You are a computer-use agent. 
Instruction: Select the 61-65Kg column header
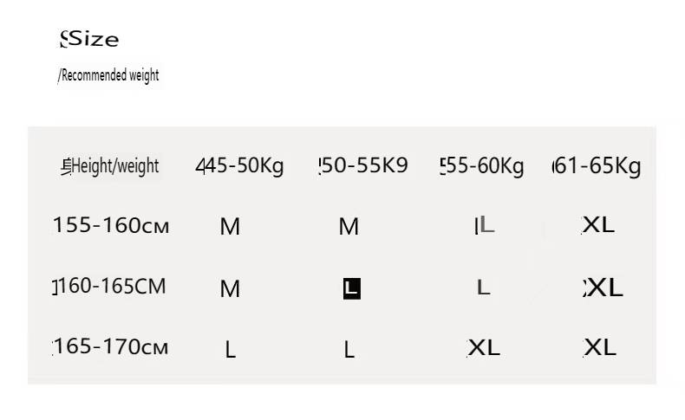point(597,165)
